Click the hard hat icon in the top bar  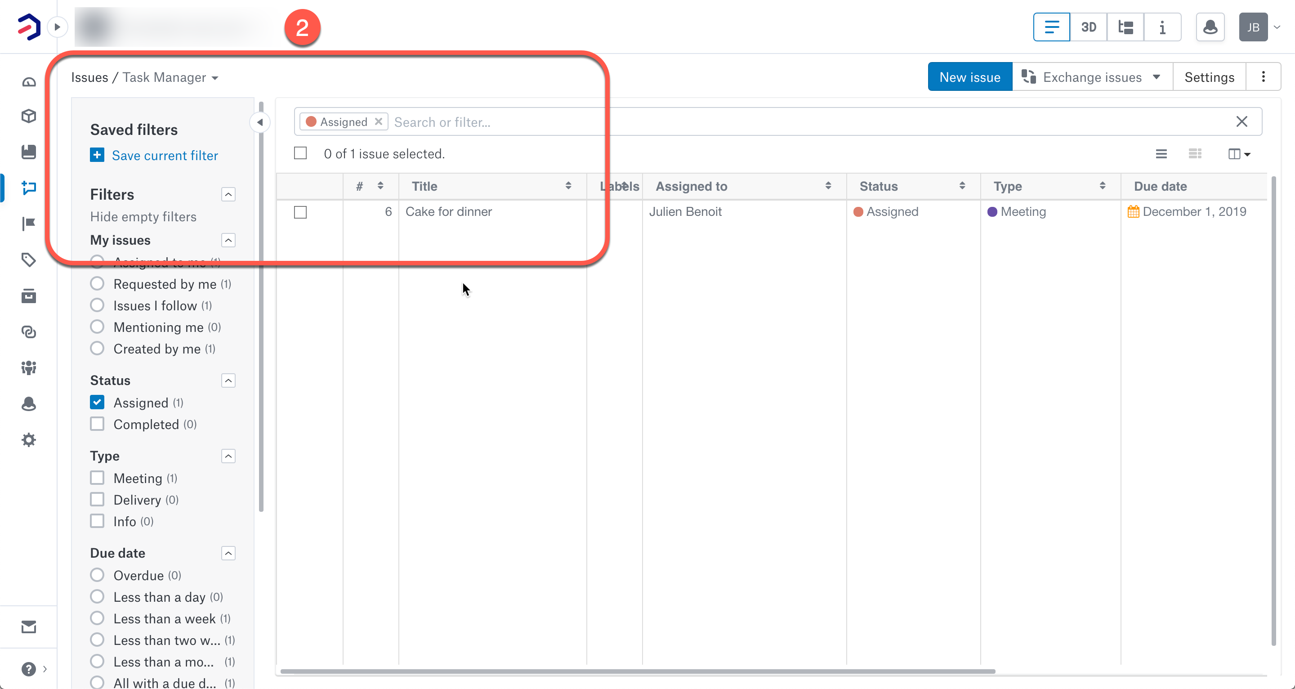pos(1210,27)
